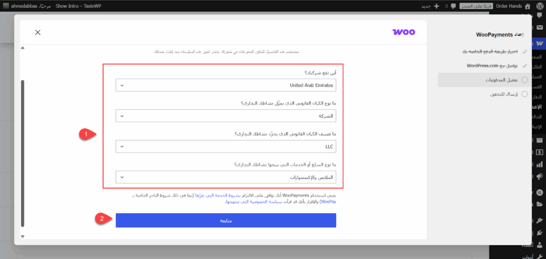Expand the legal entity type dropdown 'الشركة'
This screenshot has height=259, width=546.
(226, 116)
